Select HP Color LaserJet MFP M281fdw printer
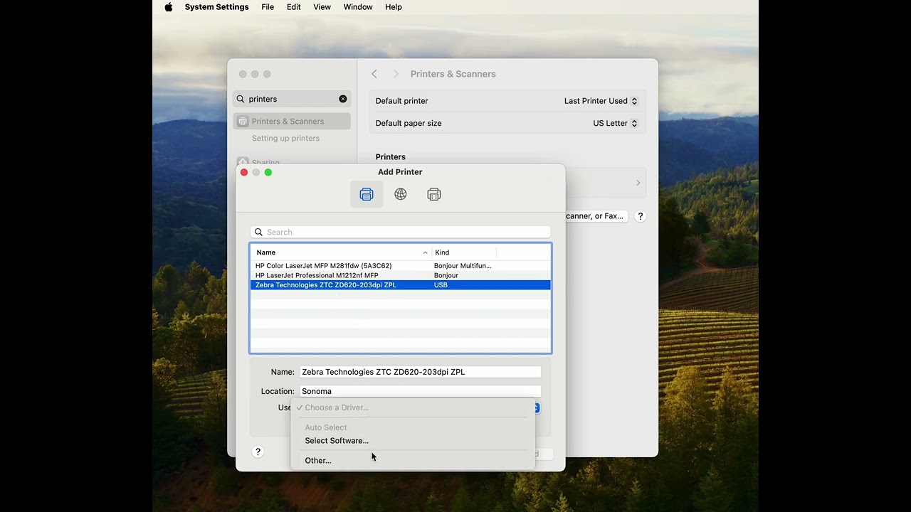This screenshot has width=911, height=512. coord(401,266)
